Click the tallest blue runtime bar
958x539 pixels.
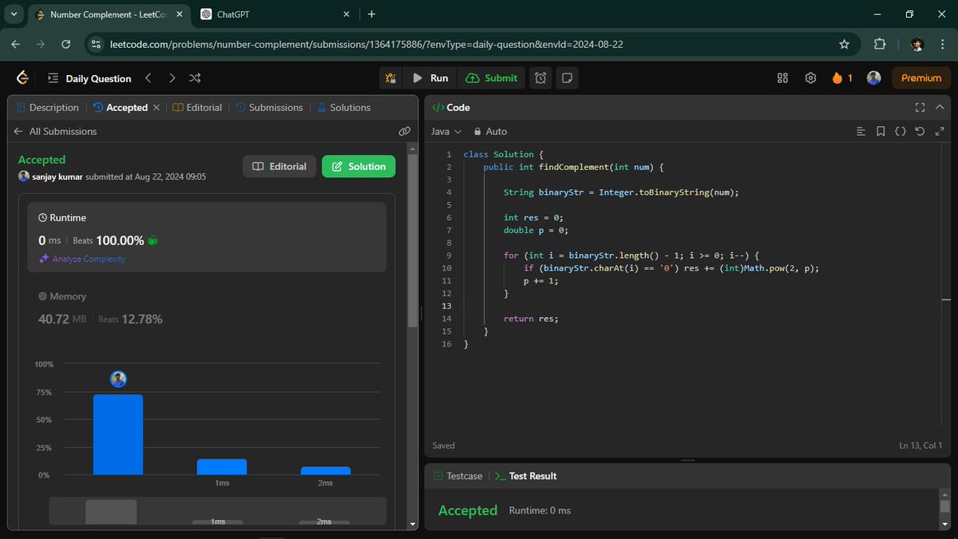tap(118, 435)
